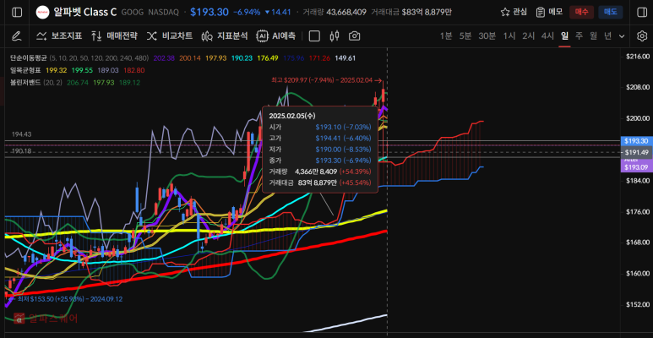The image size is (653, 338).
Task: Switch to 5분 interval
Action: (465, 36)
